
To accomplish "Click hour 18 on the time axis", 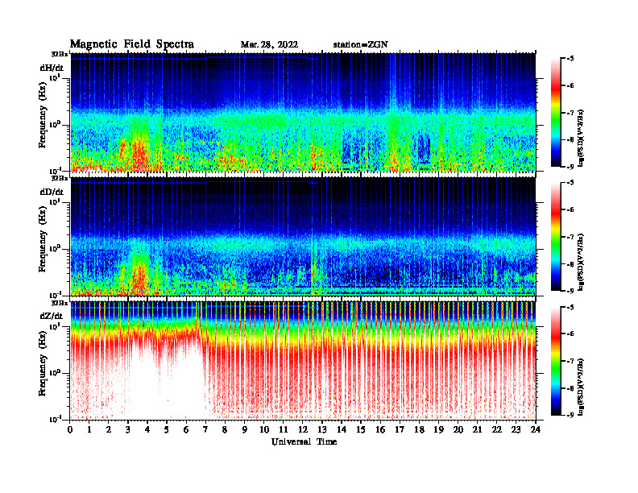I will [419, 430].
